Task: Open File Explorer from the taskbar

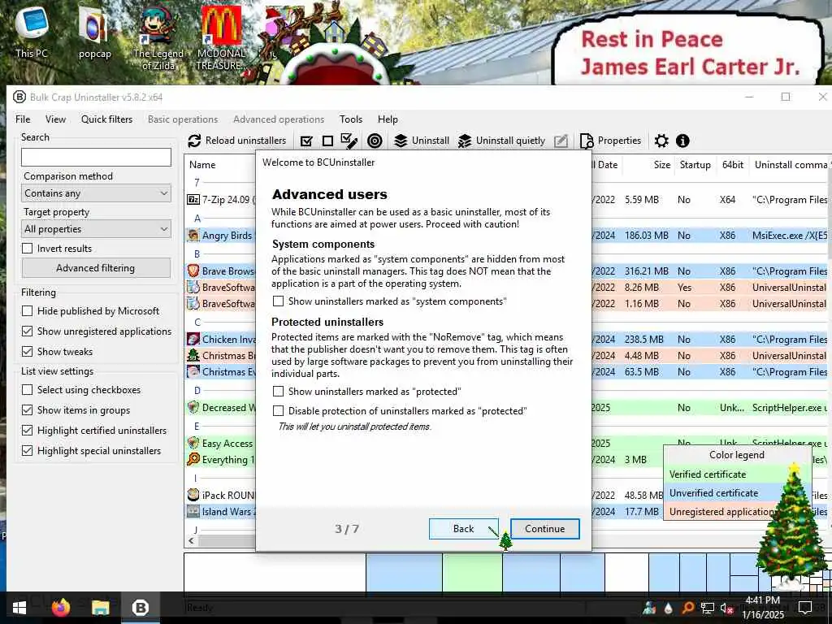Action: [100, 607]
